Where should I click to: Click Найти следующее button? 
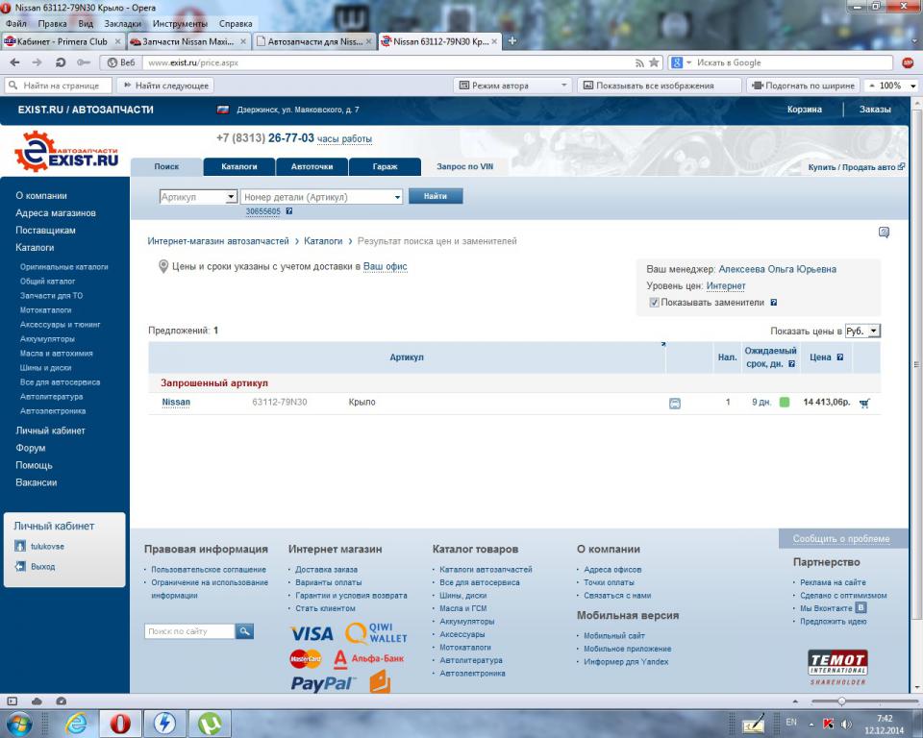(165, 86)
